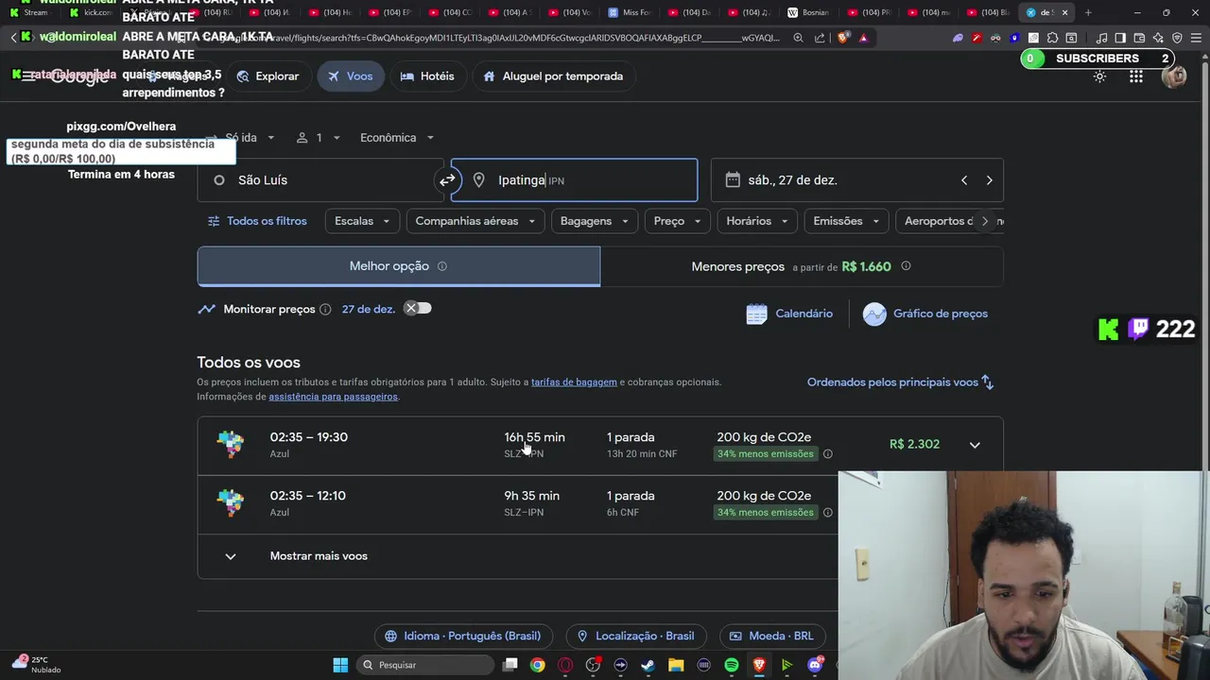Switch to the Bosnian Wikipedia tab
The height and width of the screenshot is (680, 1210).
pos(806,12)
